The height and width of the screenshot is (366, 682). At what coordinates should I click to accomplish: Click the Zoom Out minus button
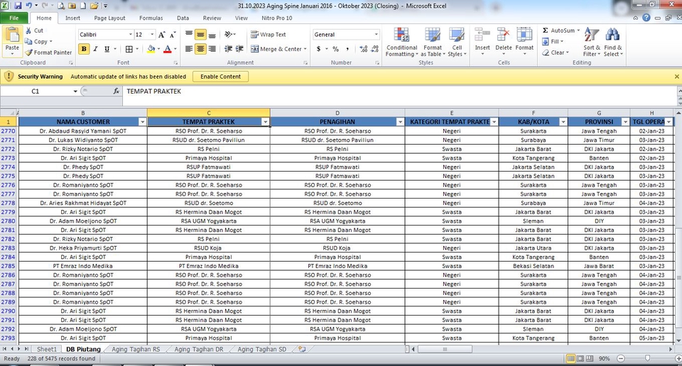(621, 359)
